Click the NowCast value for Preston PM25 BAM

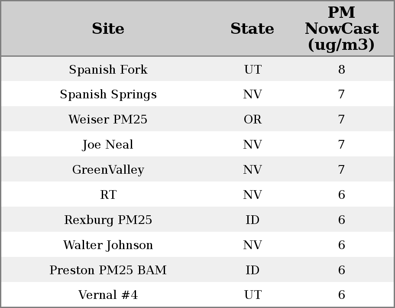tap(341, 270)
